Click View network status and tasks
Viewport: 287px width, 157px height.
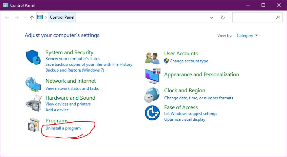(72, 89)
